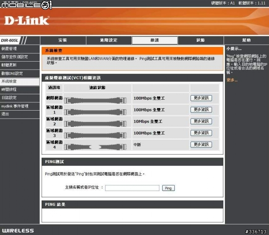Click 更多資訊 for 區域網路 2

(201, 121)
